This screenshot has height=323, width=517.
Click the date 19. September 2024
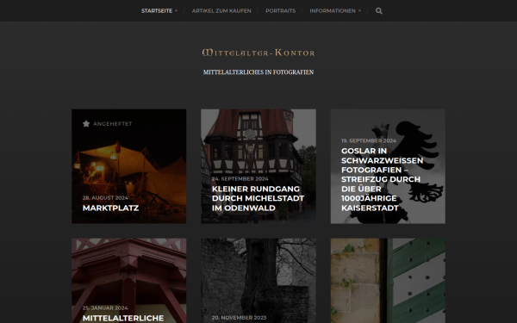(x=369, y=140)
